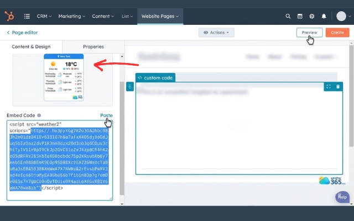Click the Preview button
Image resolution: width=354 pixels, height=221 pixels.
tap(309, 33)
